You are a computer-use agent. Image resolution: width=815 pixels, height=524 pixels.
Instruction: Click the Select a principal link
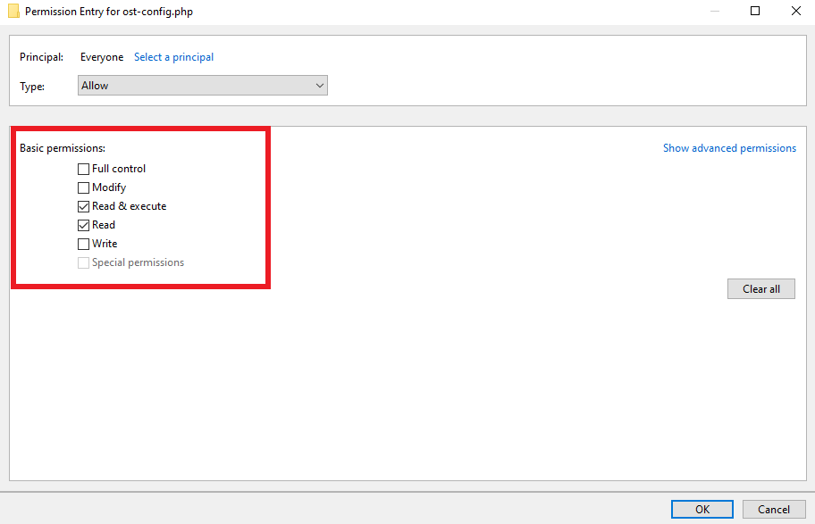[x=173, y=57]
